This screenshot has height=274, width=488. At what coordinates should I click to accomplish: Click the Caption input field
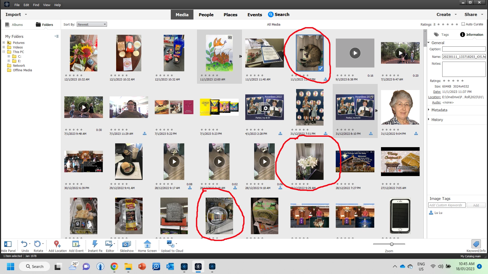pos(464,49)
